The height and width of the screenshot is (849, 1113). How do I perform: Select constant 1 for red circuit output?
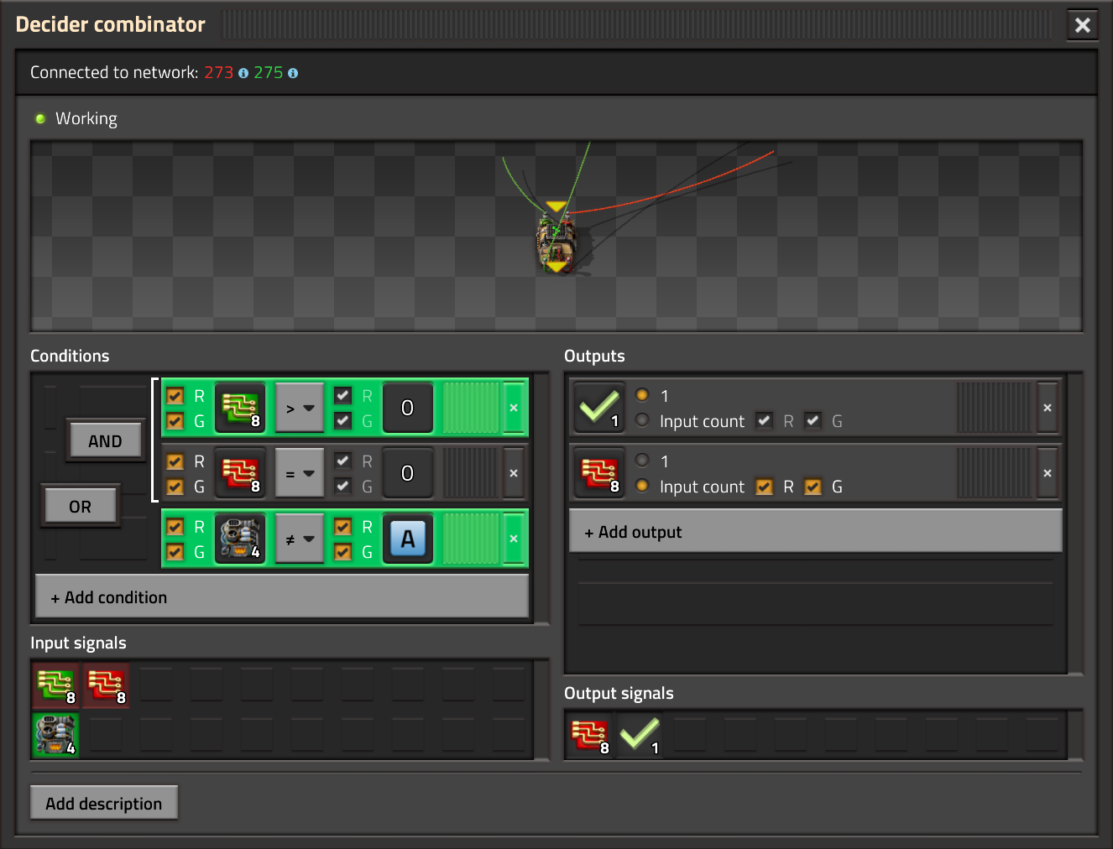point(643,461)
